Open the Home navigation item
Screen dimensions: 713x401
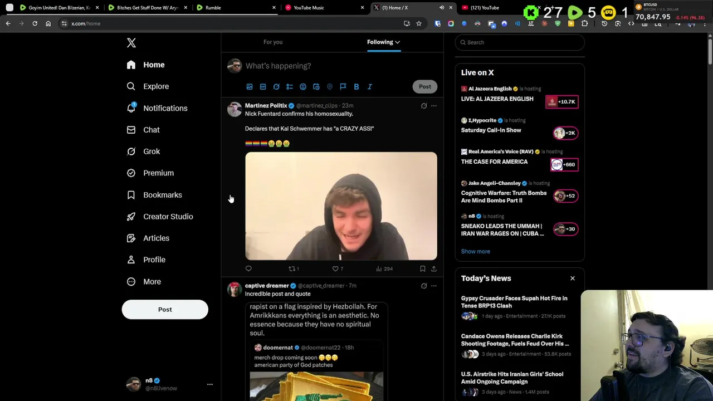click(x=145, y=65)
